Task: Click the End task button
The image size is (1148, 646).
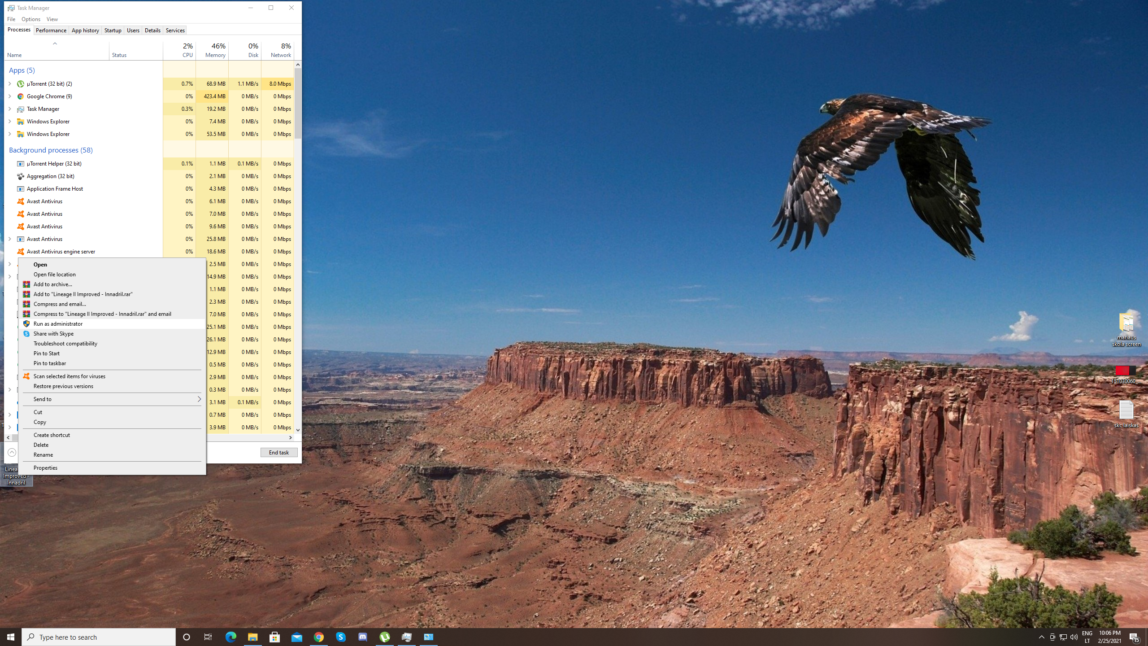Action: (278, 453)
